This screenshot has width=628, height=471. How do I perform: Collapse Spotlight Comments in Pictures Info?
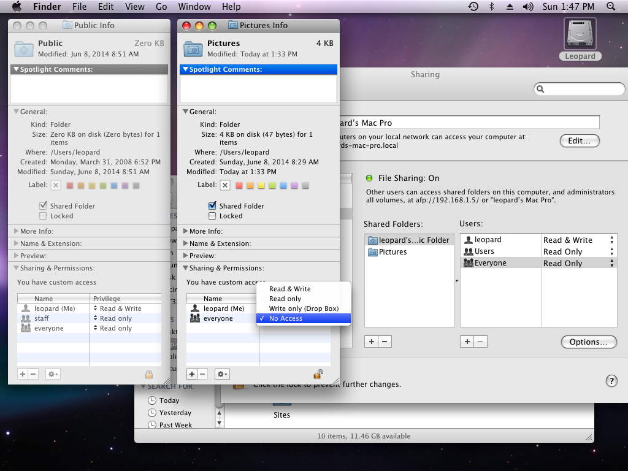(185, 69)
